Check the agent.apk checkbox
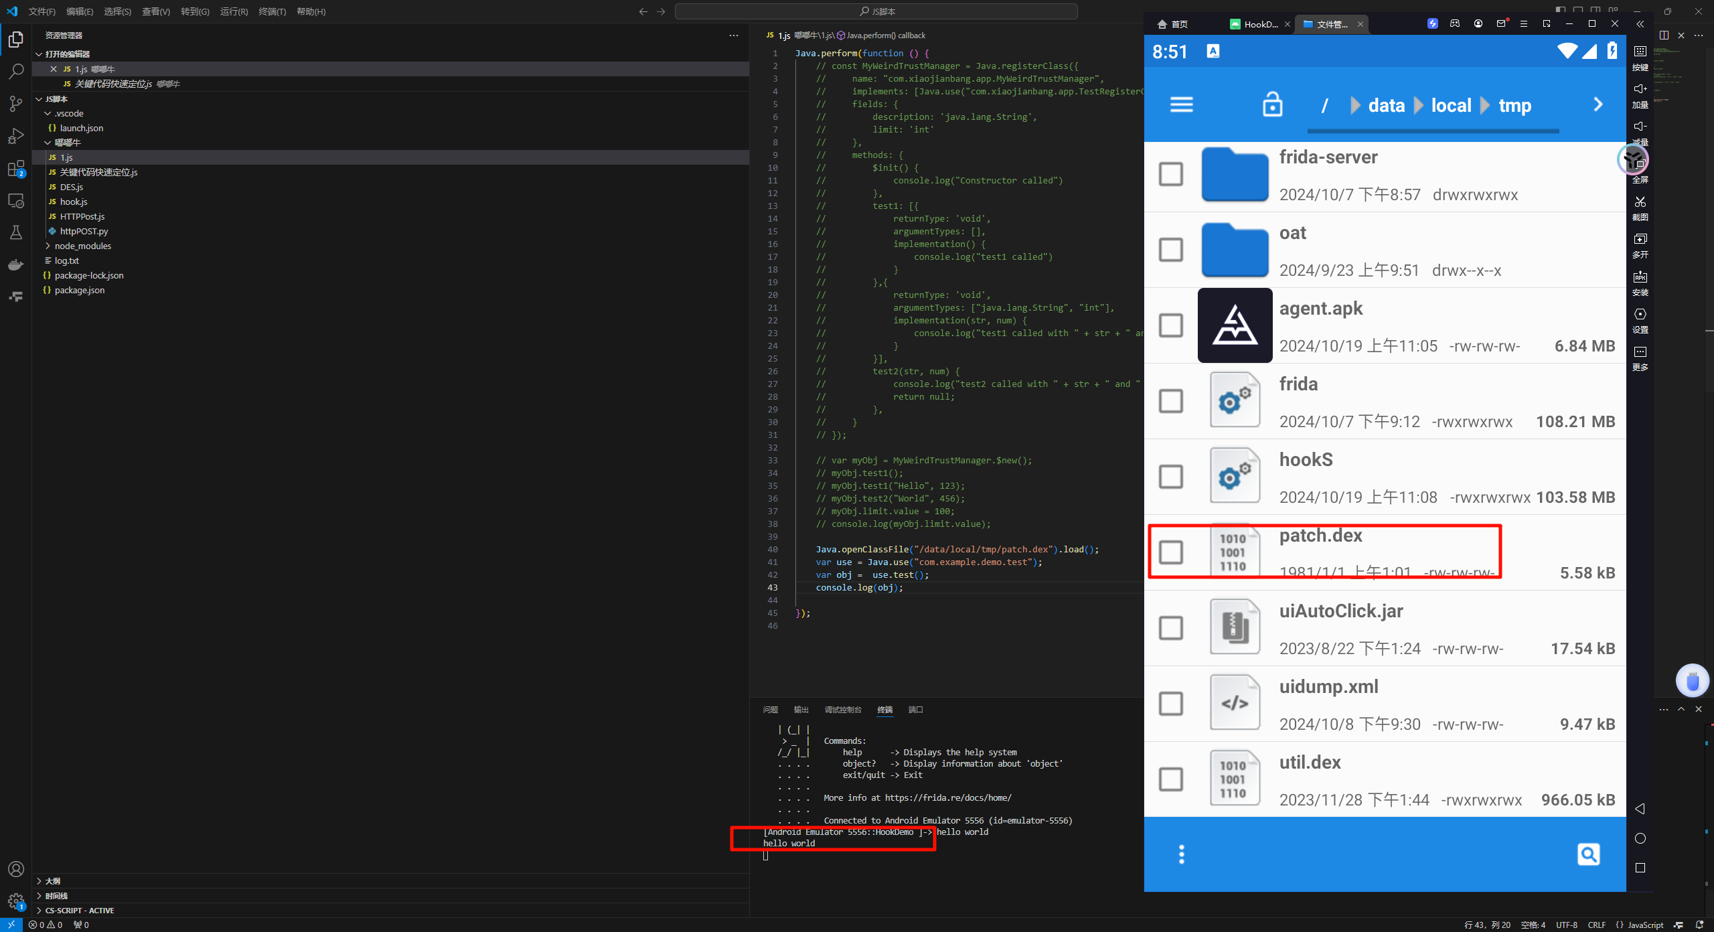1714x932 pixels. point(1170,325)
